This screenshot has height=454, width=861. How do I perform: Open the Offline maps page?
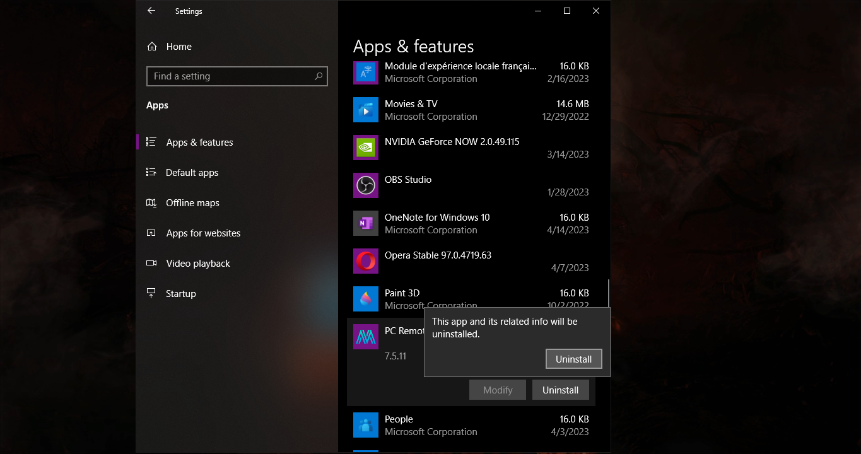(237, 202)
